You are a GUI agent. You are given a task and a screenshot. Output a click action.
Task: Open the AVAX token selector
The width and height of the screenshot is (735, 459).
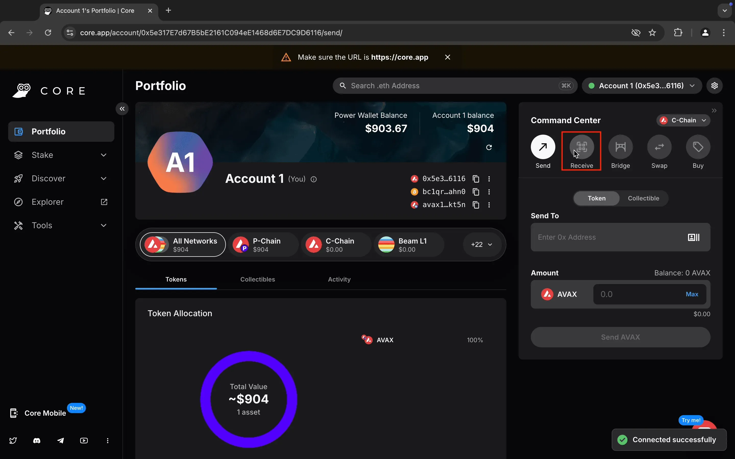pyautogui.click(x=559, y=294)
